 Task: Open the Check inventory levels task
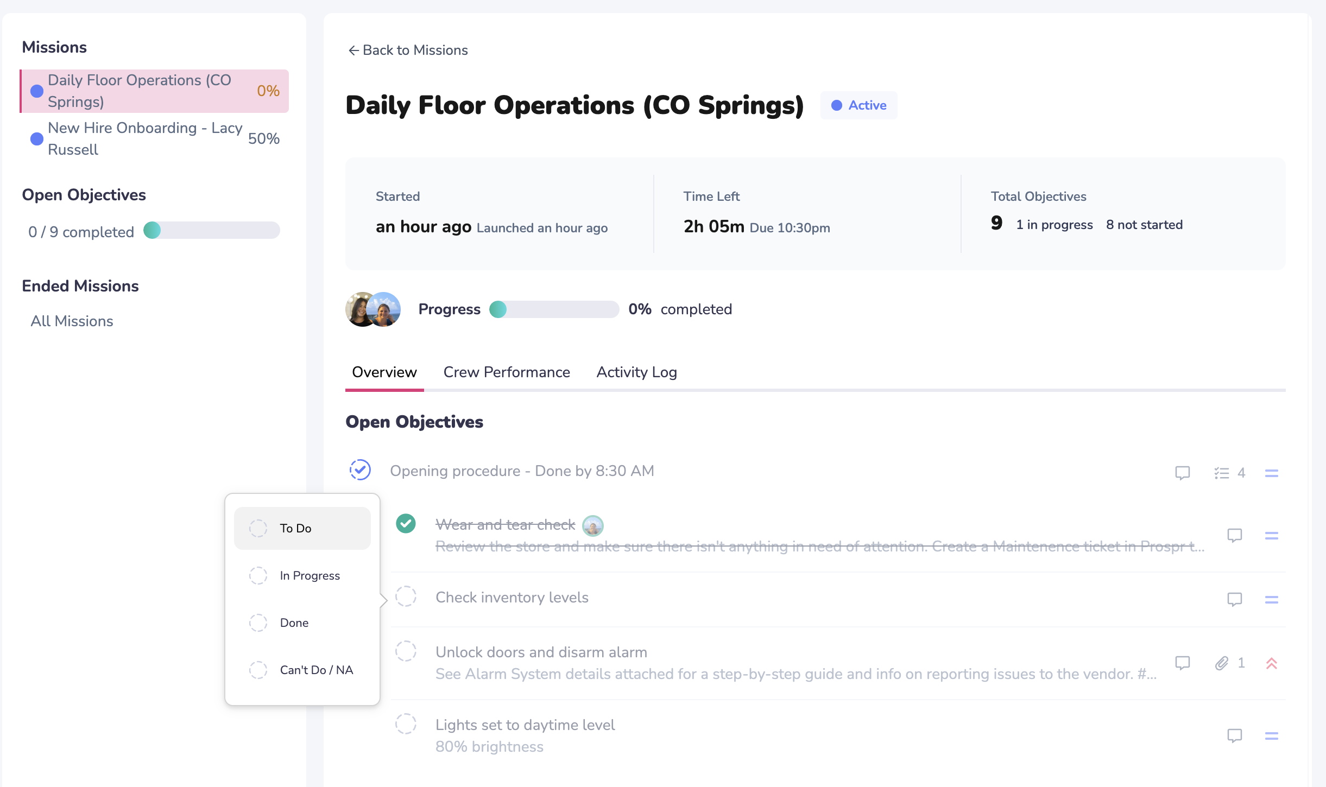point(512,598)
